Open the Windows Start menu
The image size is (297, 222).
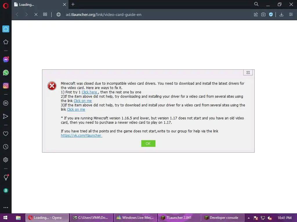click(5, 218)
